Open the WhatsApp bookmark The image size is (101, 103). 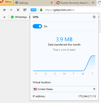pos(19,17)
